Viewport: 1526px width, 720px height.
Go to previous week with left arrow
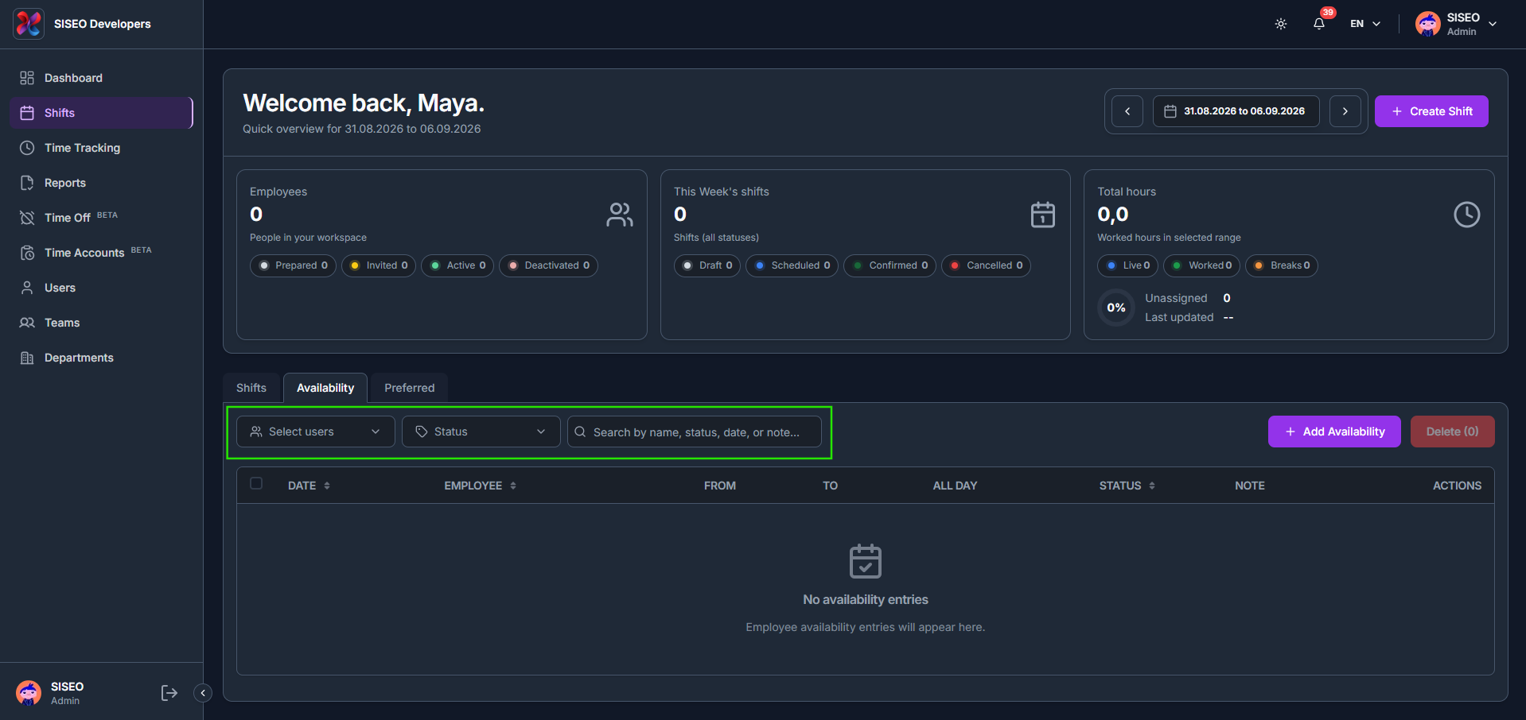pos(1127,111)
